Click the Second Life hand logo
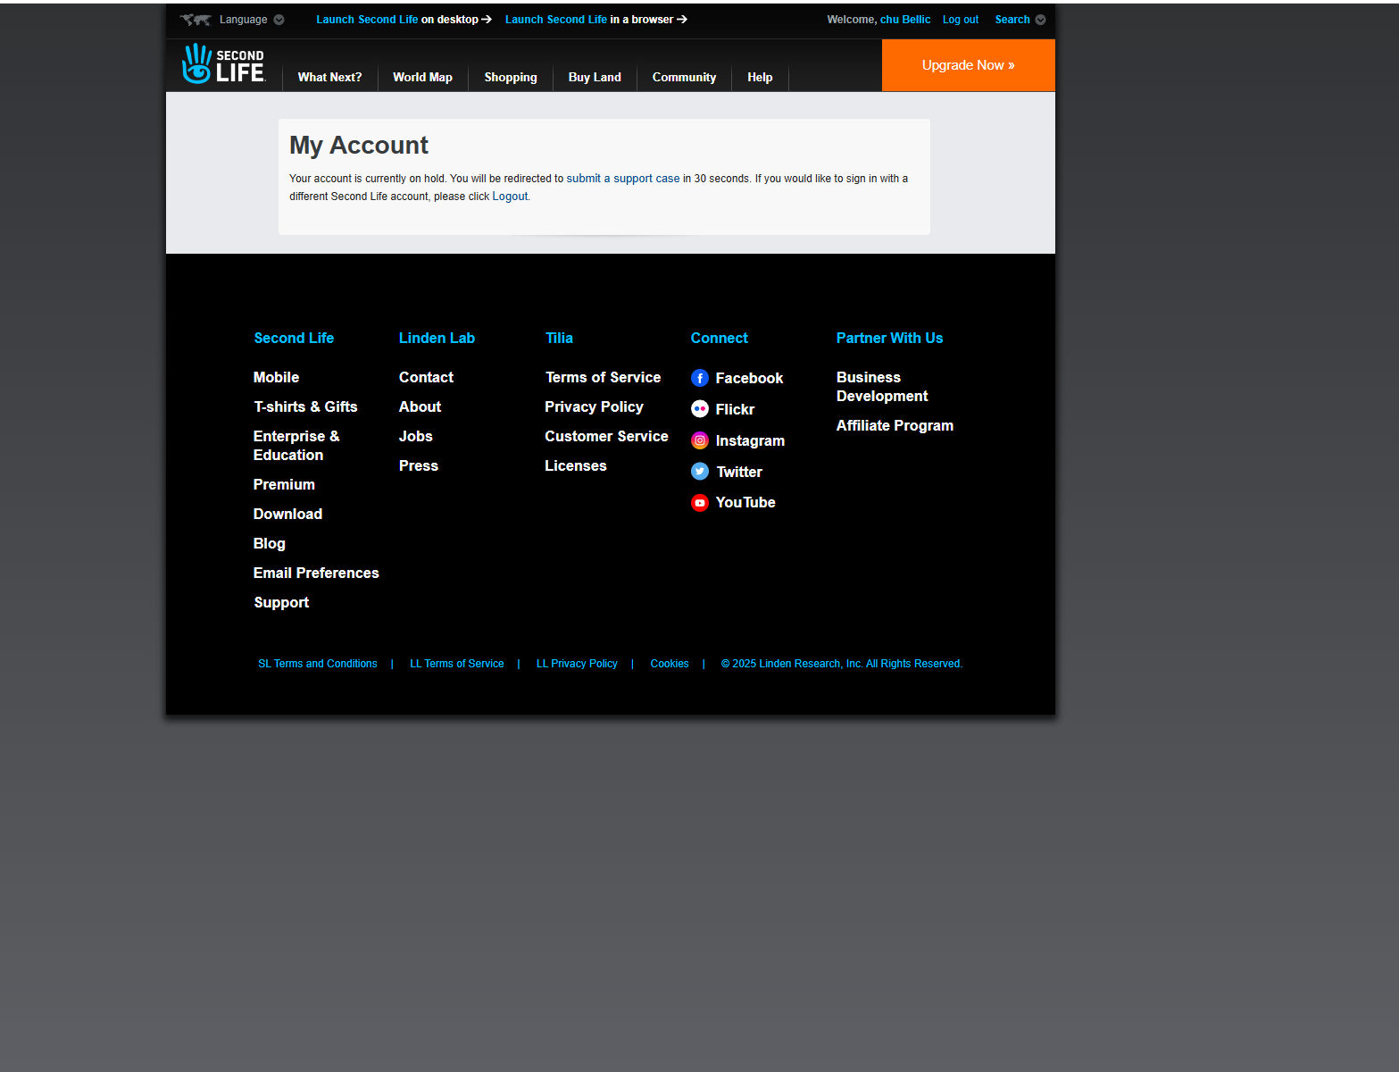Image resolution: width=1399 pixels, height=1072 pixels. [x=223, y=64]
